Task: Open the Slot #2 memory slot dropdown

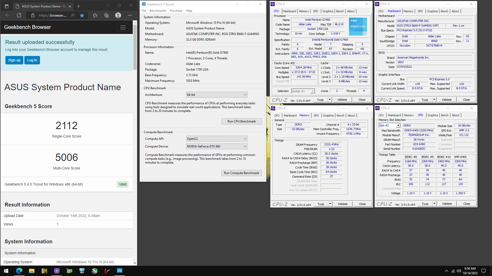Action: pos(389,125)
